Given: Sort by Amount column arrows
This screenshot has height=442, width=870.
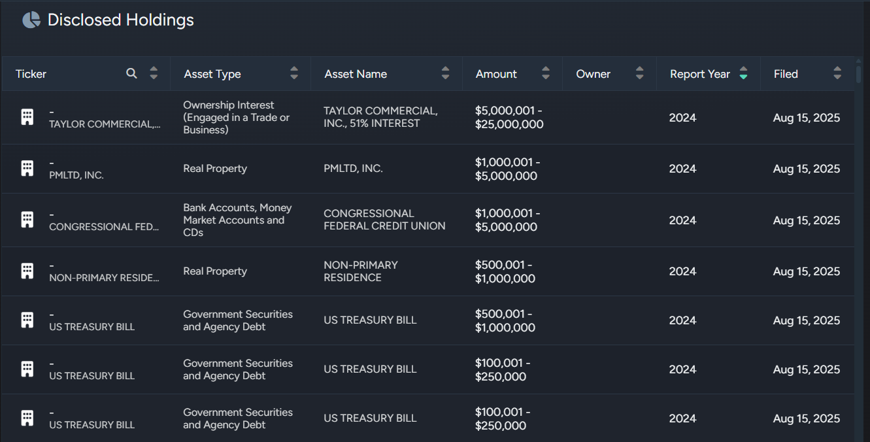Looking at the screenshot, I should [x=546, y=73].
